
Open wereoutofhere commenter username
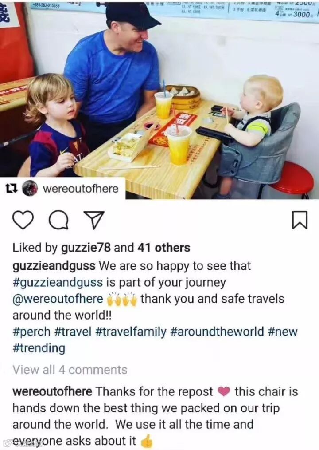tap(52, 392)
